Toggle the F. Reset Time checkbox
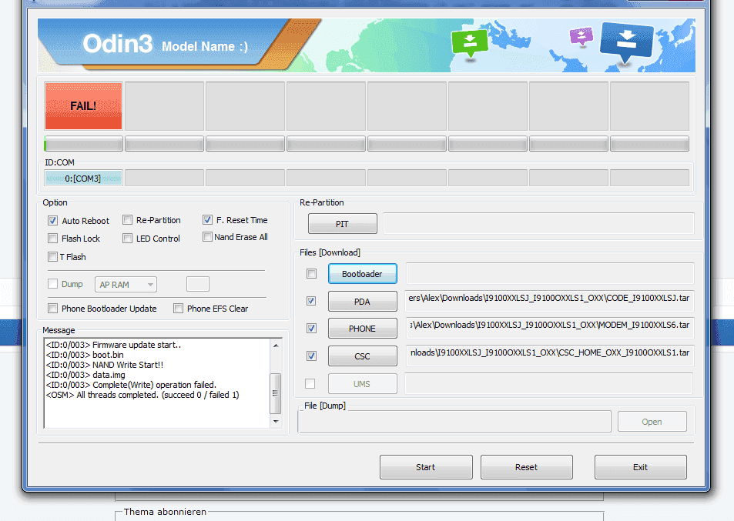This screenshot has width=734, height=521. (x=207, y=220)
